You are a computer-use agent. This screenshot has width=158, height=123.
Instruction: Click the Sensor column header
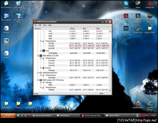coord(51,29)
